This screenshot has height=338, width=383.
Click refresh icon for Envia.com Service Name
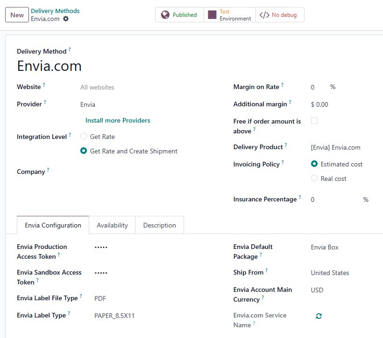coord(319,316)
